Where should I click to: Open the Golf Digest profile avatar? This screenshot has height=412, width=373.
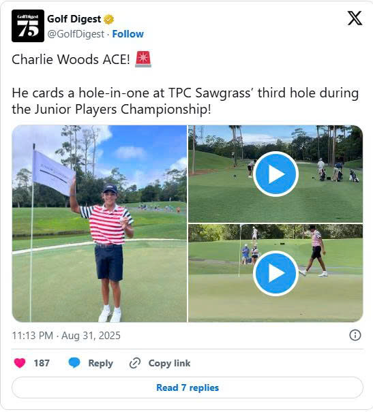tap(28, 26)
